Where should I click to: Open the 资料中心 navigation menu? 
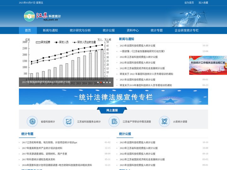coord(133,30)
